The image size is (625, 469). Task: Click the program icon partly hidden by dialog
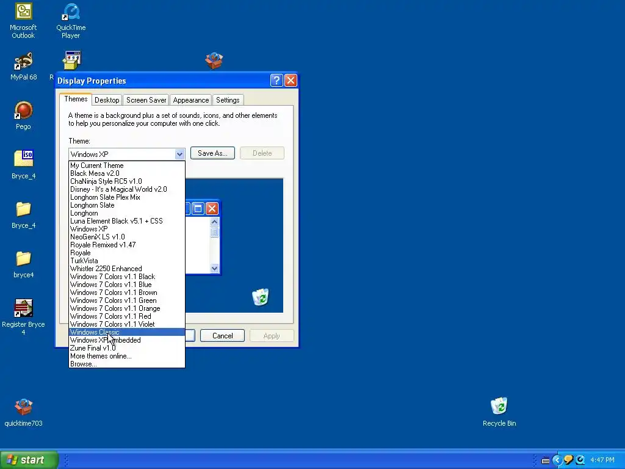(72, 60)
